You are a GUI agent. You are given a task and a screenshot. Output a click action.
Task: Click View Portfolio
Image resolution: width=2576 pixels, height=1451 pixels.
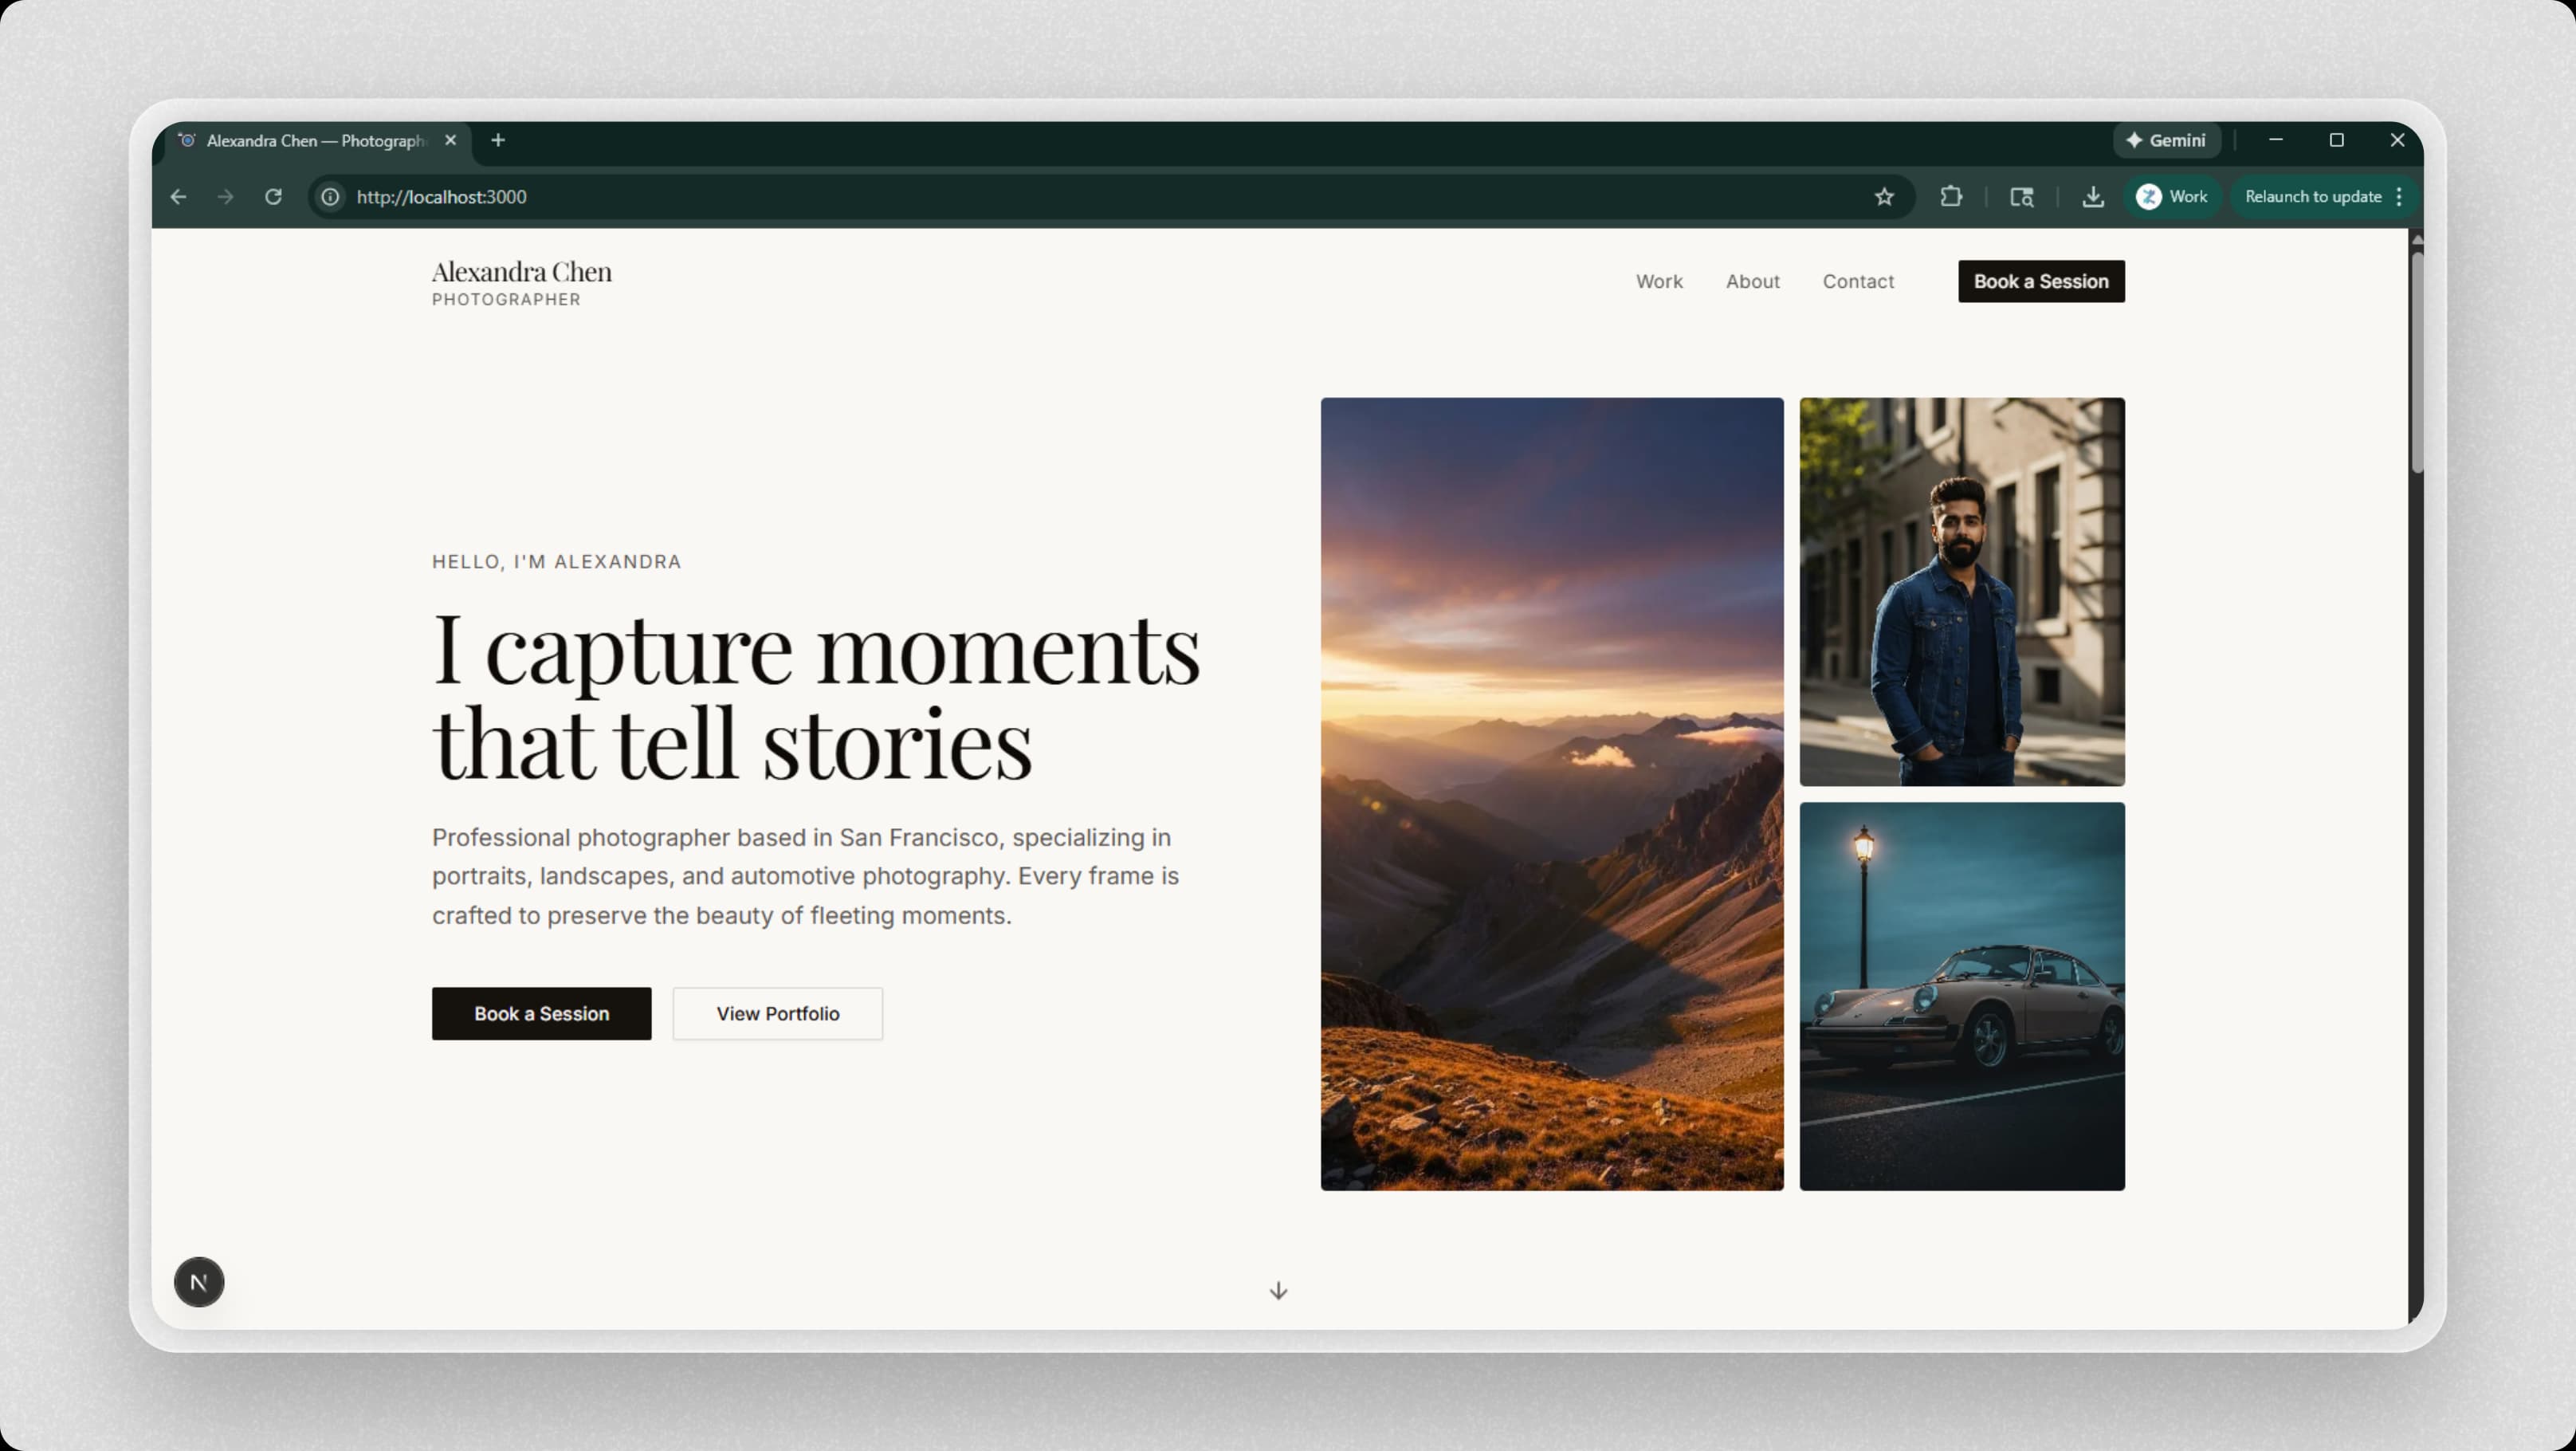[x=777, y=1013]
